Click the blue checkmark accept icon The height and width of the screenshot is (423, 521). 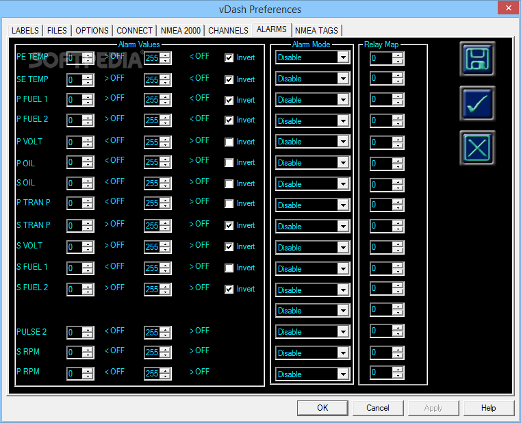477,103
